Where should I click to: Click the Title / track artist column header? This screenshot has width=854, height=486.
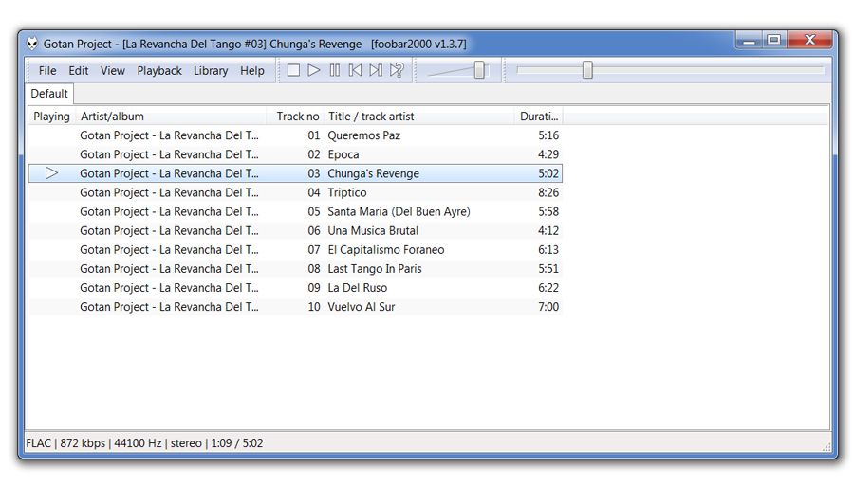point(371,117)
